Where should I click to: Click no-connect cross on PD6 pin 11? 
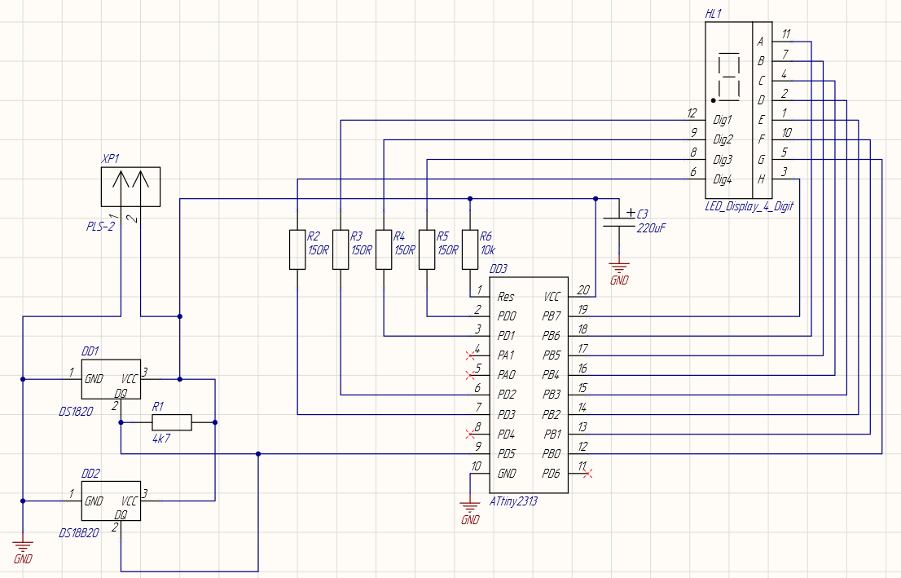587,474
